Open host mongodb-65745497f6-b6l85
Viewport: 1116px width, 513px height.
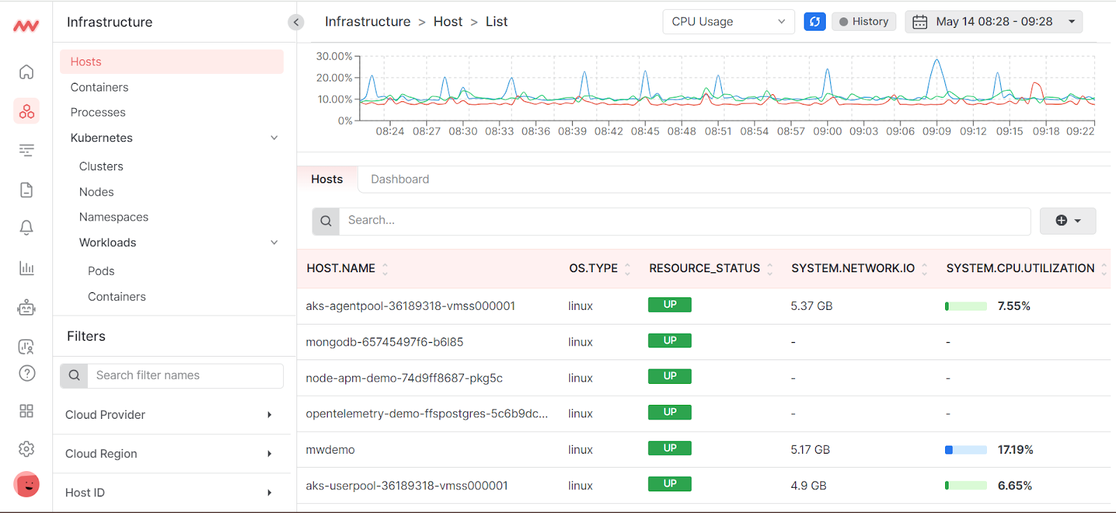[x=384, y=342]
